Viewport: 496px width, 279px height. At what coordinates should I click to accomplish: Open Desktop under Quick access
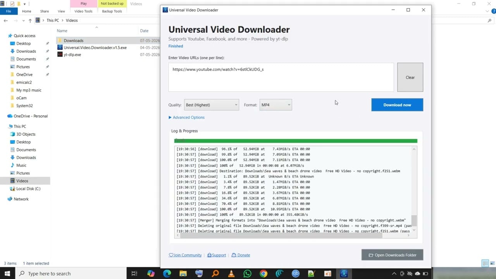[23, 43]
